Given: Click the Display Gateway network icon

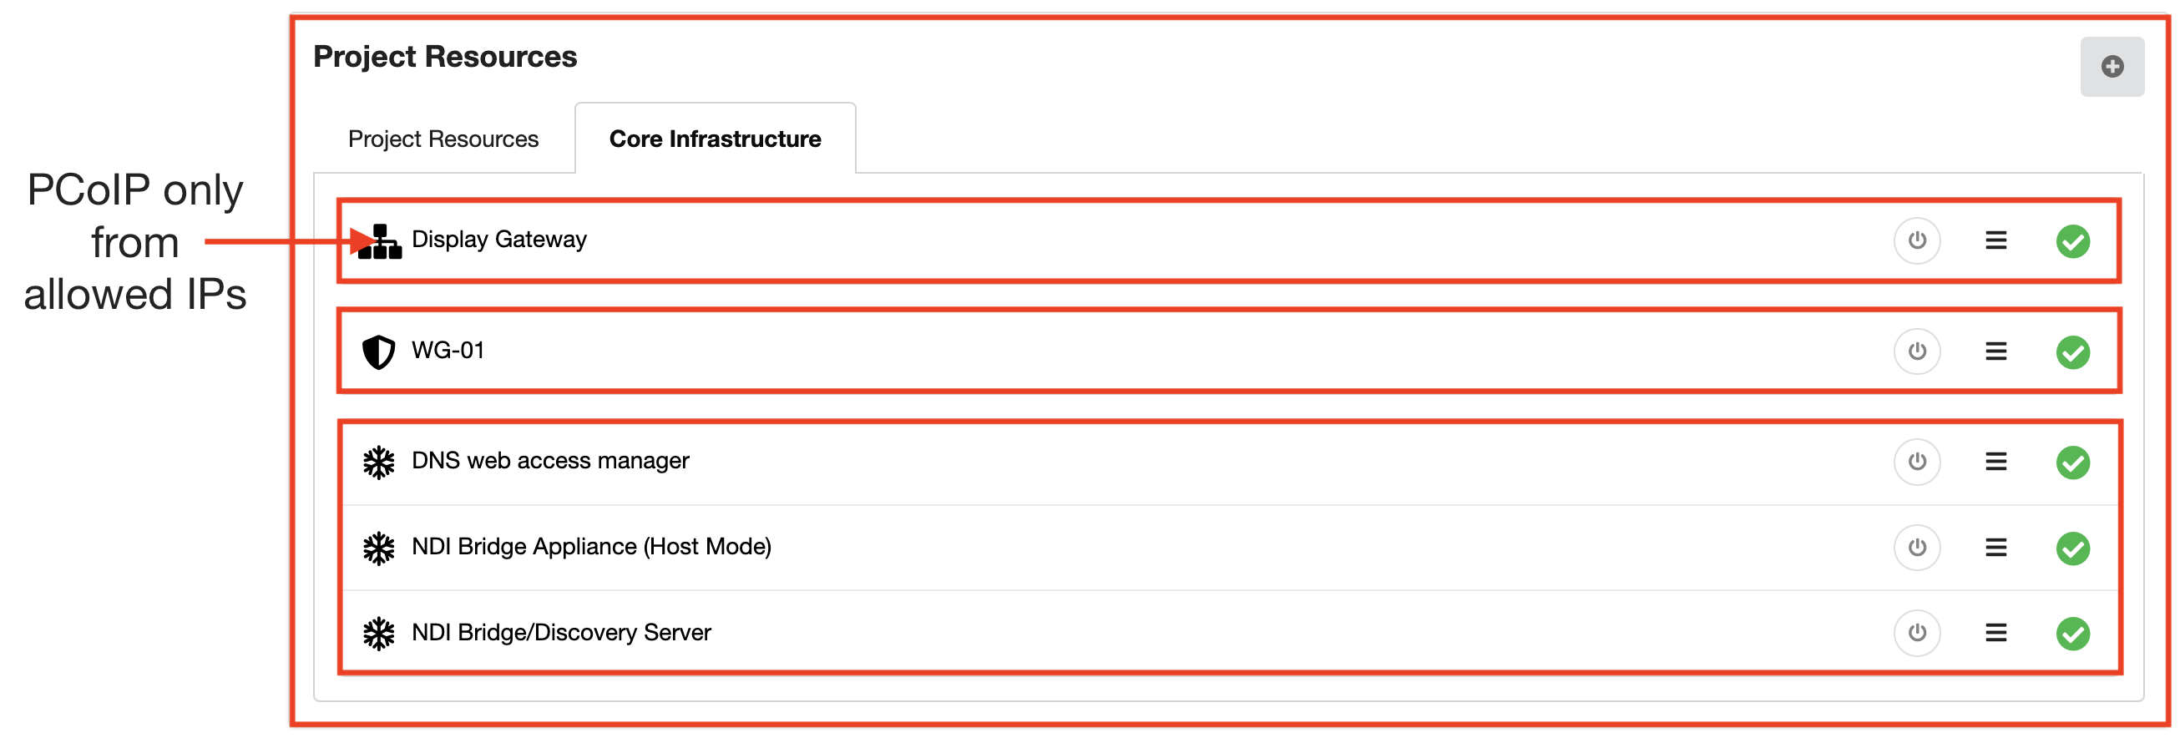Looking at the screenshot, I should point(380,242).
